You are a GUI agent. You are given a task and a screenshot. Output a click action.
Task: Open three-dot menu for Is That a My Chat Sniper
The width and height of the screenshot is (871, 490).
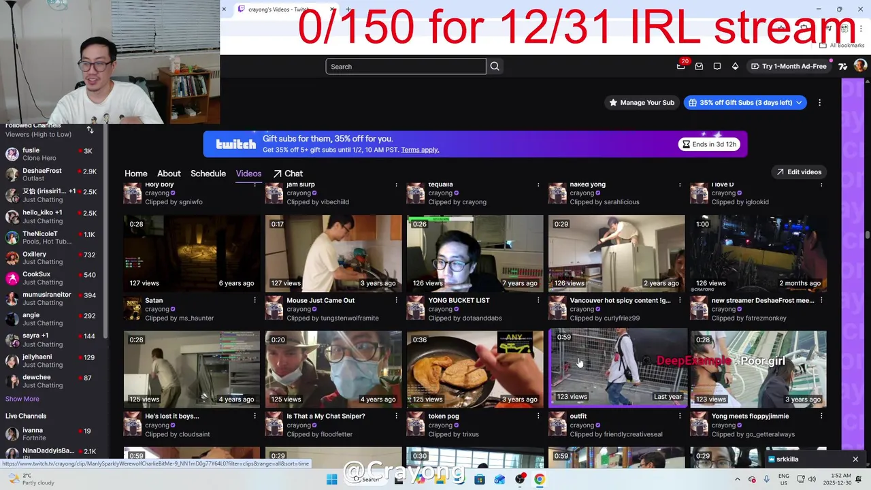[396, 416]
